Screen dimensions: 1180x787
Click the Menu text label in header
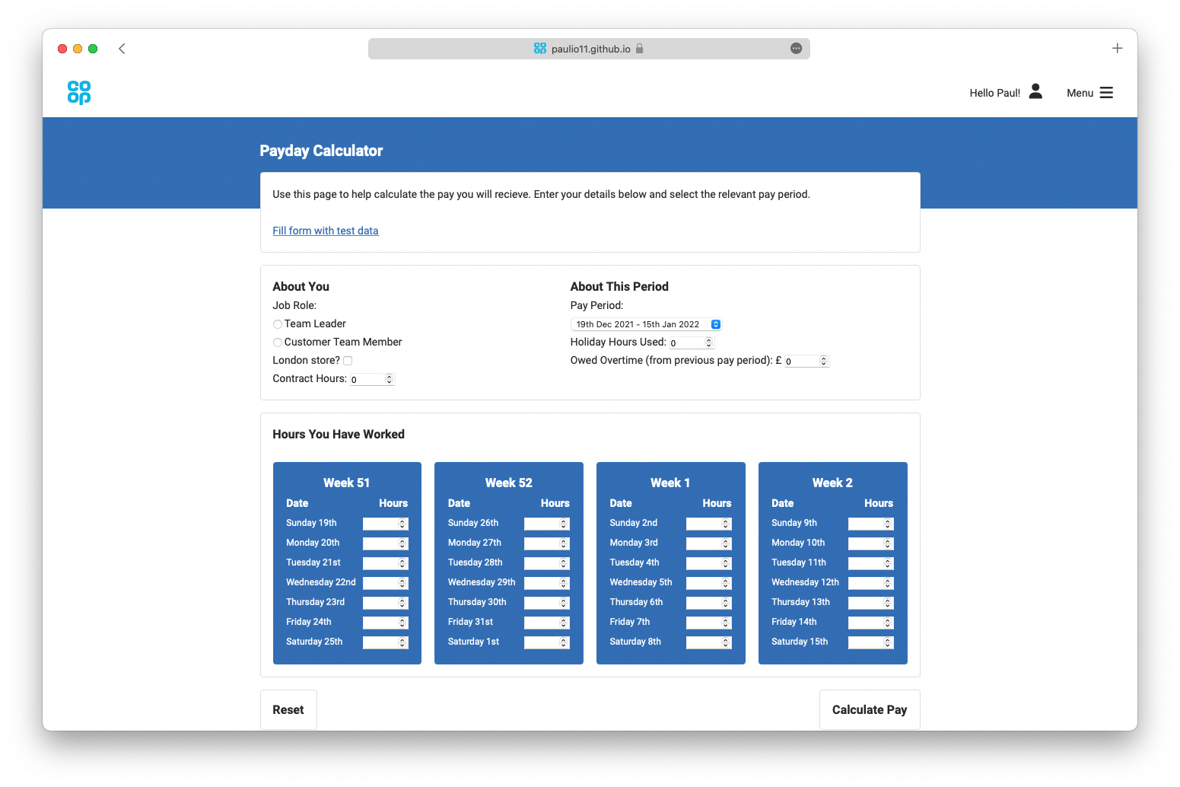tap(1080, 93)
